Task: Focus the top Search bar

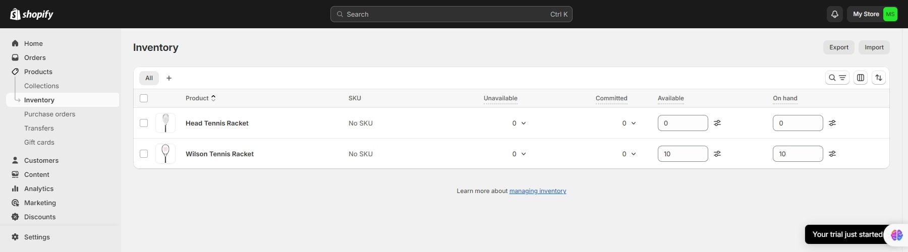Action: 451,14
